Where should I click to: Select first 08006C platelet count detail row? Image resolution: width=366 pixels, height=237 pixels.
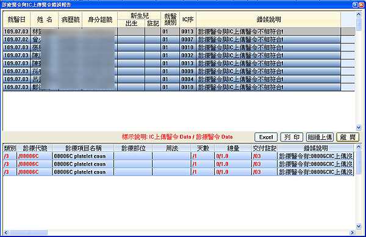tap(178, 156)
